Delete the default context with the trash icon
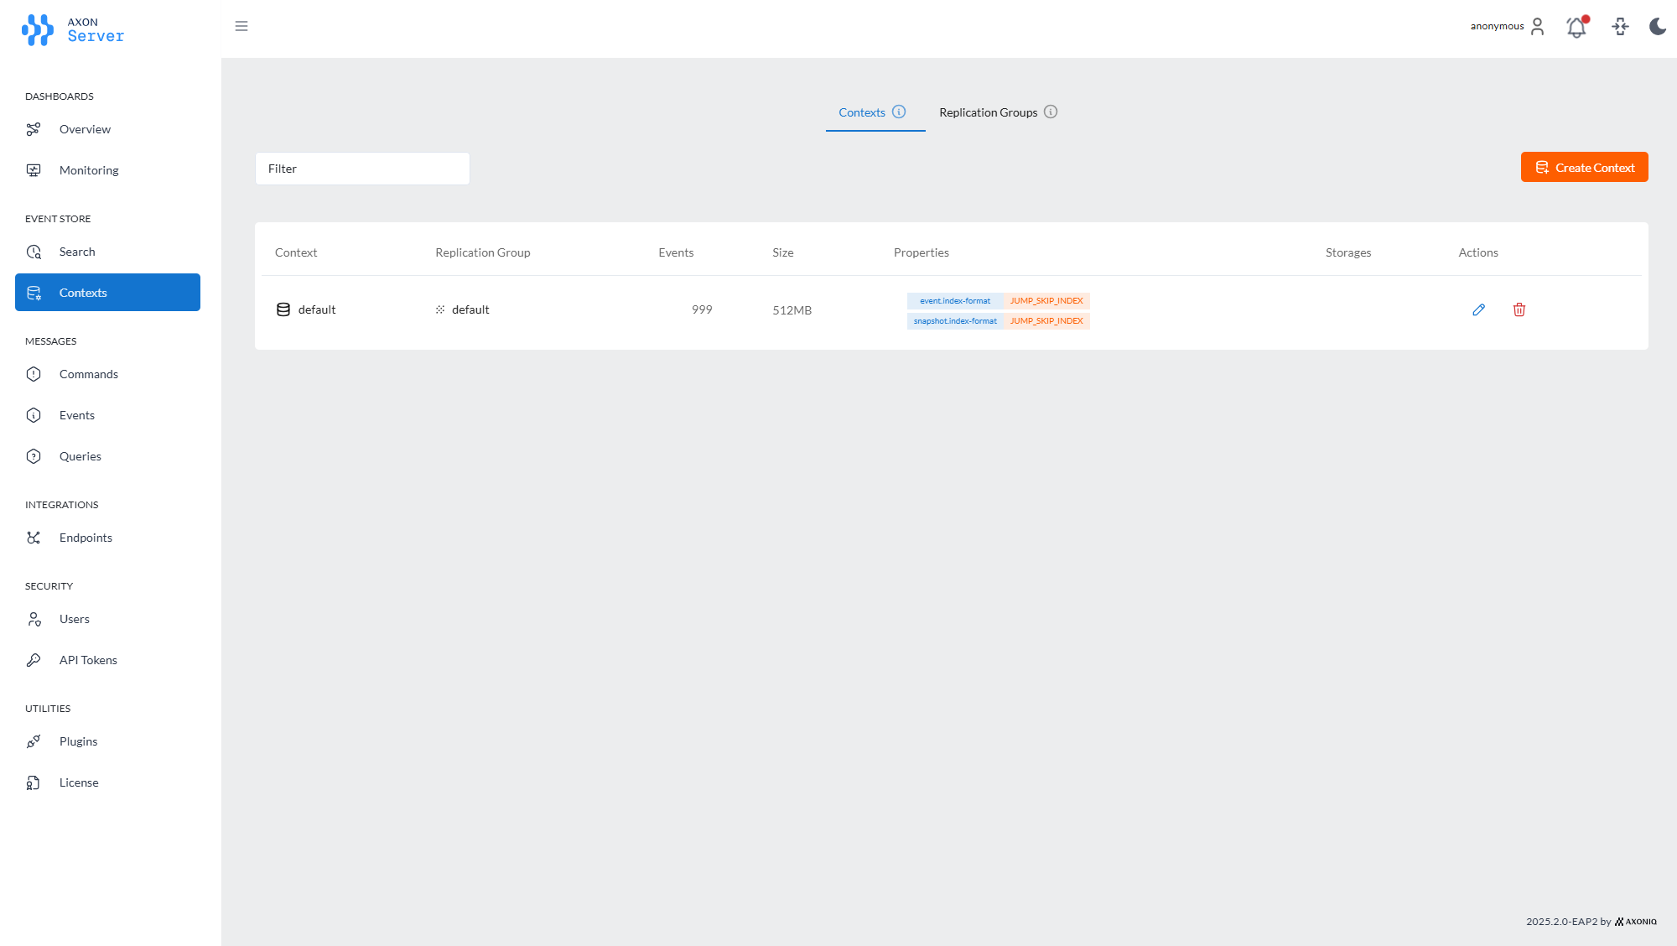This screenshot has height=946, width=1677. (1519, 309)
